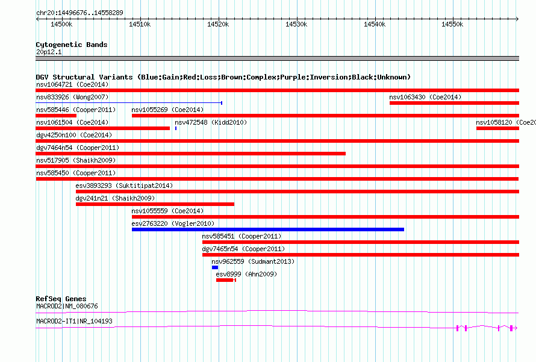Click the nsv1055269 (Coe2014) label
Screen dimensions: 536x362
point(167,110)
